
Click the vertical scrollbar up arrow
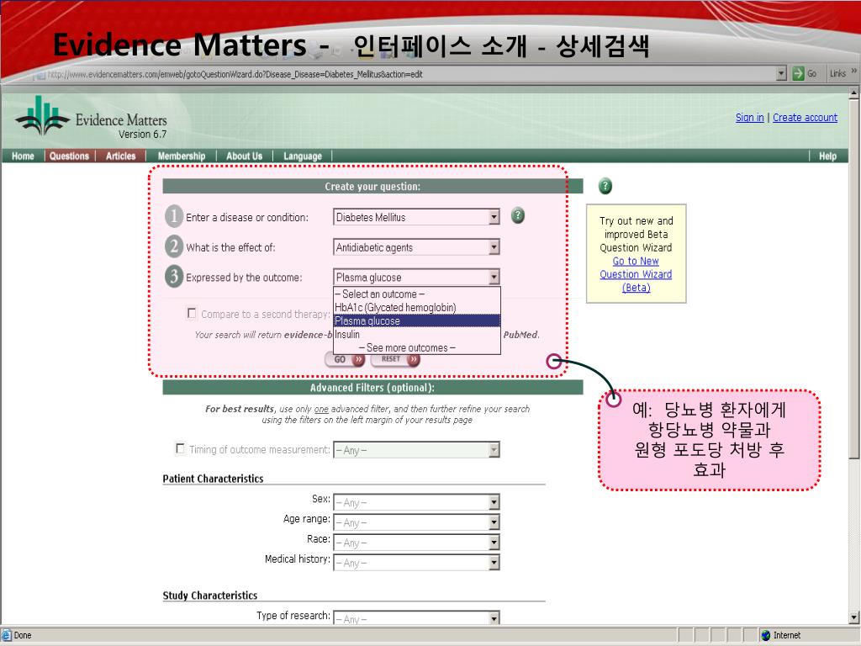click(854, 93)
